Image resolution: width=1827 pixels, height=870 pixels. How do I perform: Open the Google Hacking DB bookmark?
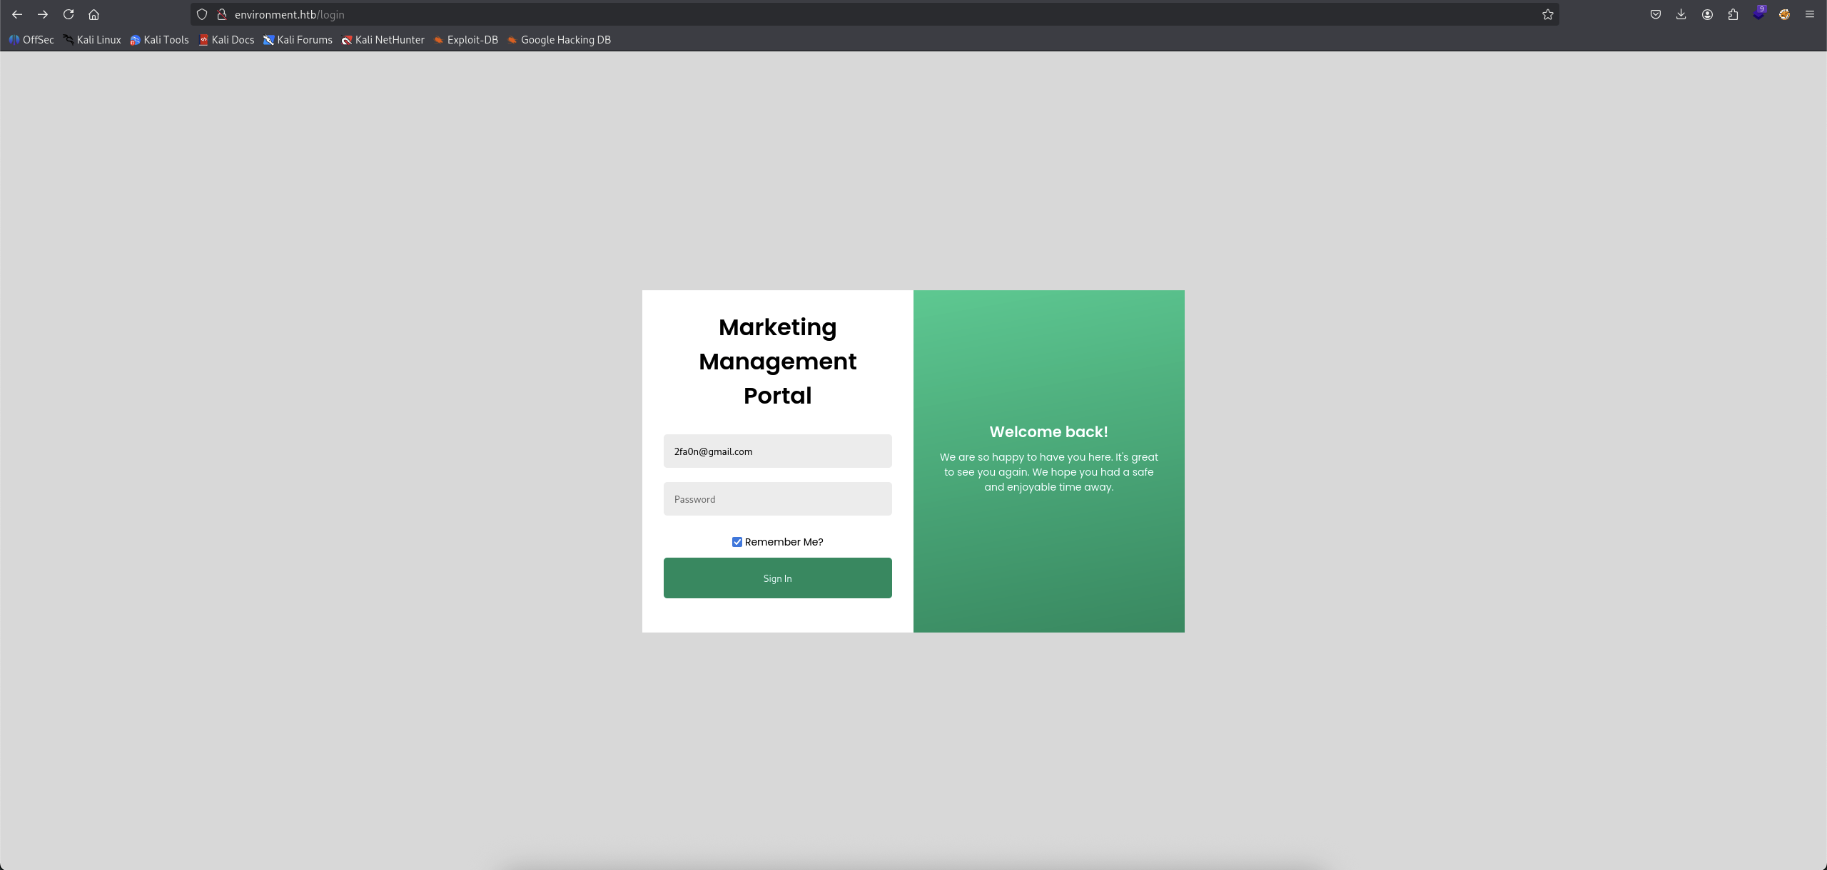click(559, 40)
